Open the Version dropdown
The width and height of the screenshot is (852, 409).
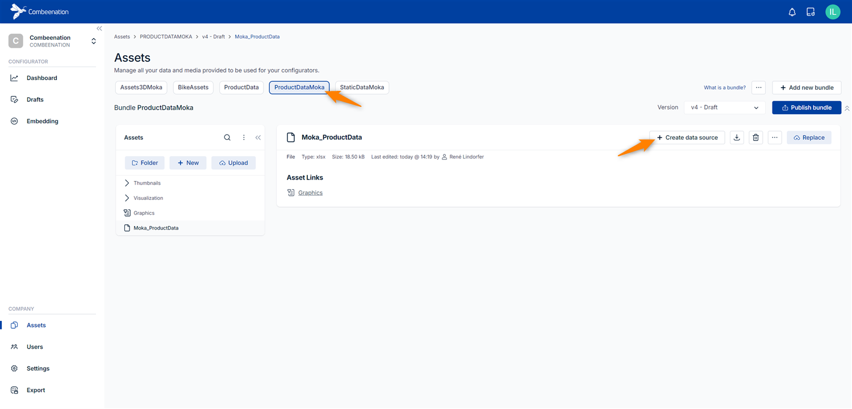click(724, 107)
